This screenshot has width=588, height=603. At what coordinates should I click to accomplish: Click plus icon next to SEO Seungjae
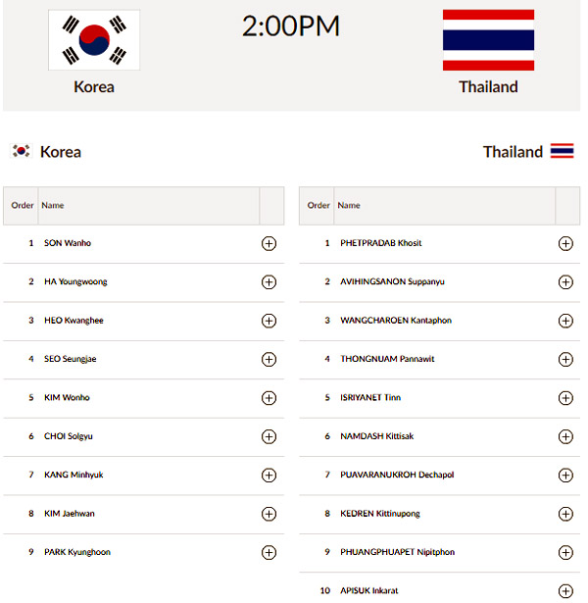[x=269, y=359]
